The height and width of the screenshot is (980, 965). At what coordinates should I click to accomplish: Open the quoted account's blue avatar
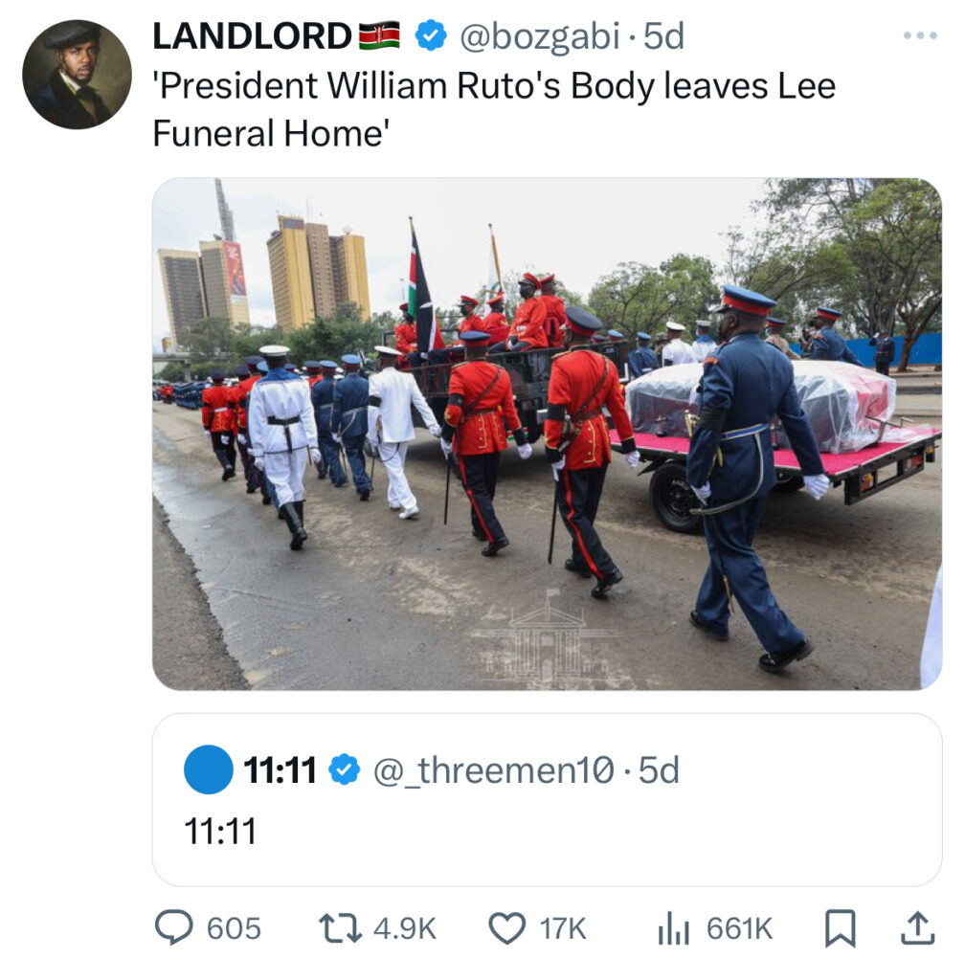pyautogui.click(x=208, y=769)
